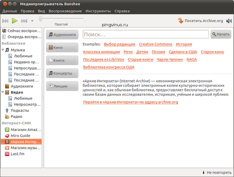Open the Непросмотр… video playlist
Image resolution: width=234 pixels, height=177 pixels.
tap(27, 104)
